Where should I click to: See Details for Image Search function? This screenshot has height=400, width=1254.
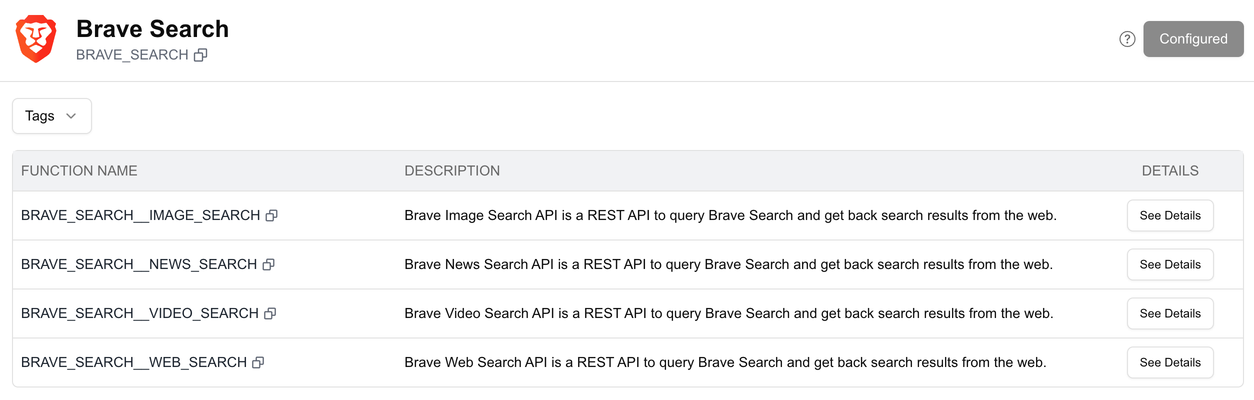point(1170,215)
